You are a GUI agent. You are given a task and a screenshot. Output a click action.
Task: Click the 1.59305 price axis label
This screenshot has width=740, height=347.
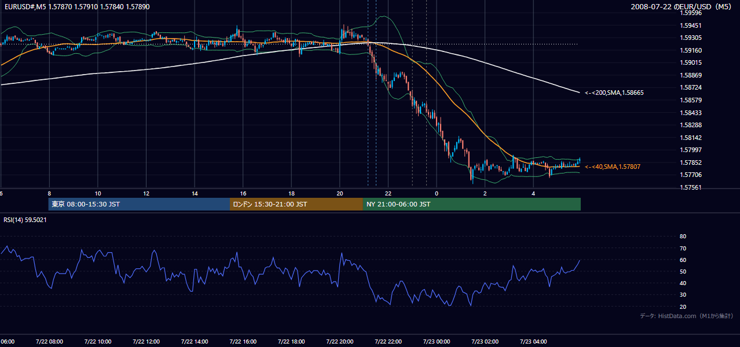click(691, 38)
